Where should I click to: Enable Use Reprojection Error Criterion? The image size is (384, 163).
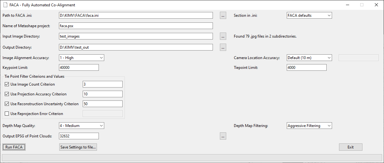point(7,114)
